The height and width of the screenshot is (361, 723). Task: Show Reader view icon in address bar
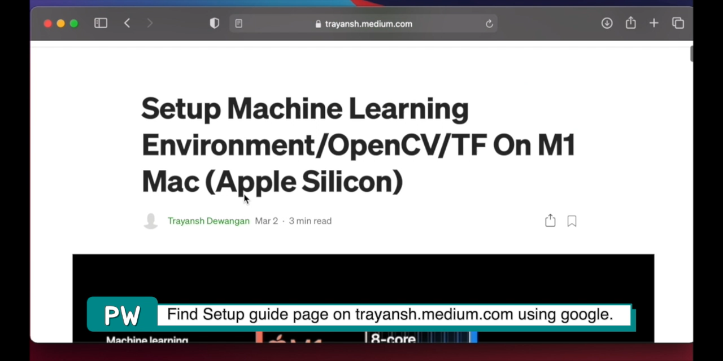(x=239, y=24)
